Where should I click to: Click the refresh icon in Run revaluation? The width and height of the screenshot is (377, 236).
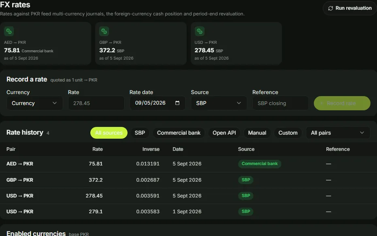pos(330,8)
